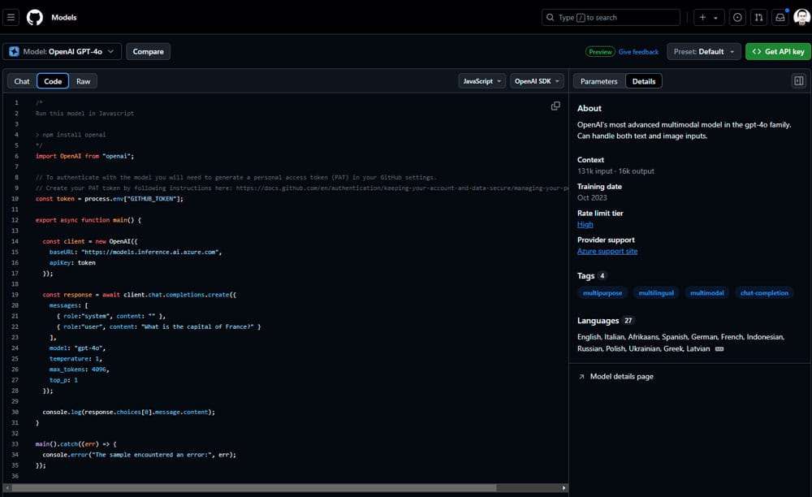Open the Azure support site link

pyautogui.click(x=607, y=251)
